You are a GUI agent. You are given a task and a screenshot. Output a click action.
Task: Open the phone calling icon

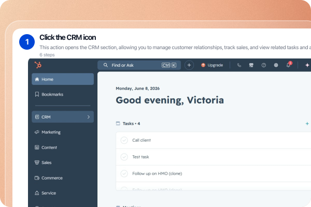tap(239, 65)
